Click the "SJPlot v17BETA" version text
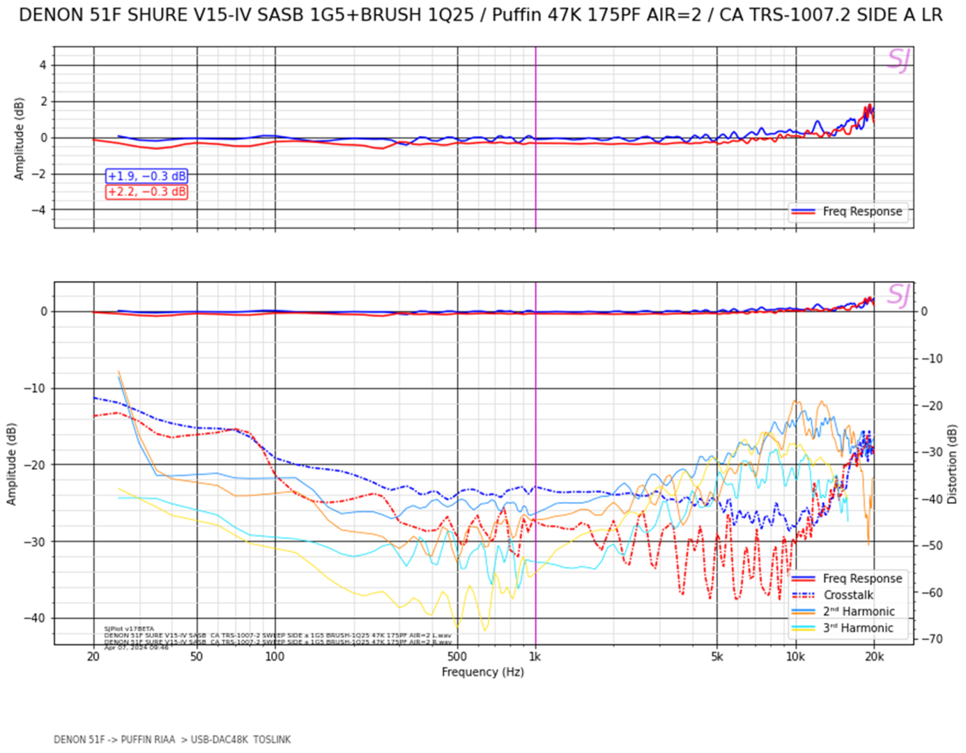 point(129,629)
